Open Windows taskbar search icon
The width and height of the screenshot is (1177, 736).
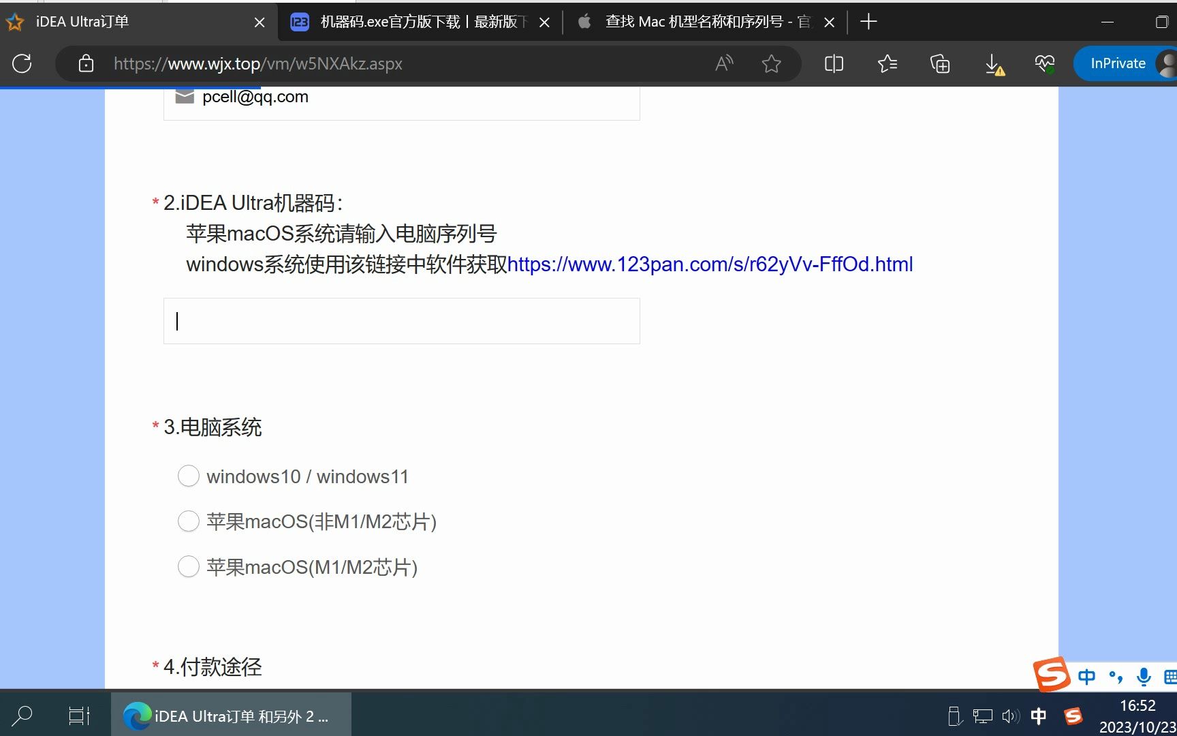click(22, 715)
